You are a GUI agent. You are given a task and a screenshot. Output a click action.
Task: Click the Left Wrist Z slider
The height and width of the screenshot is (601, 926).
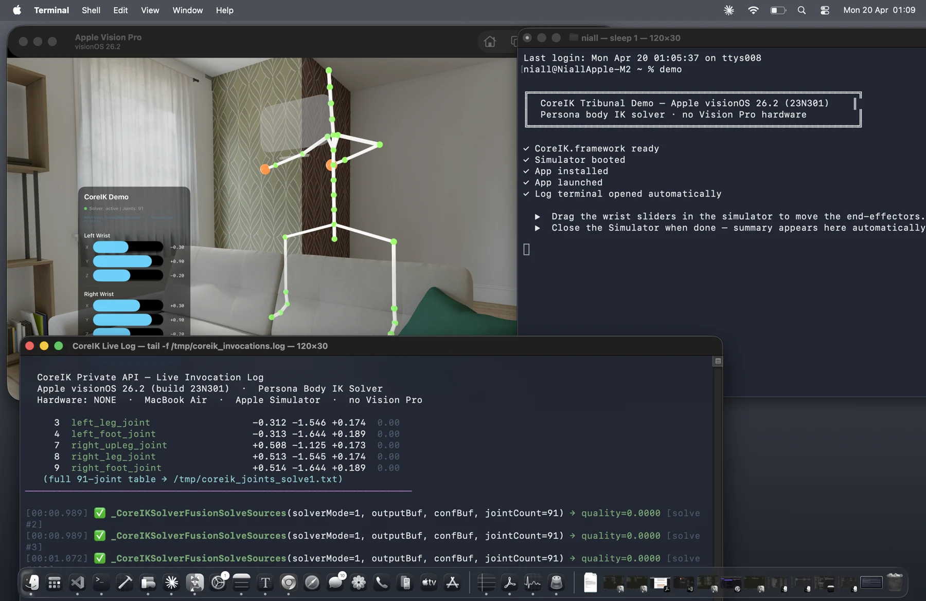click(128, 276)
